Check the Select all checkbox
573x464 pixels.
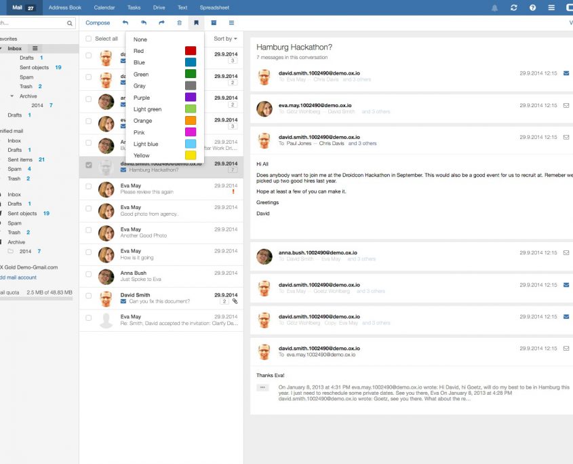(x=88, y=39)
